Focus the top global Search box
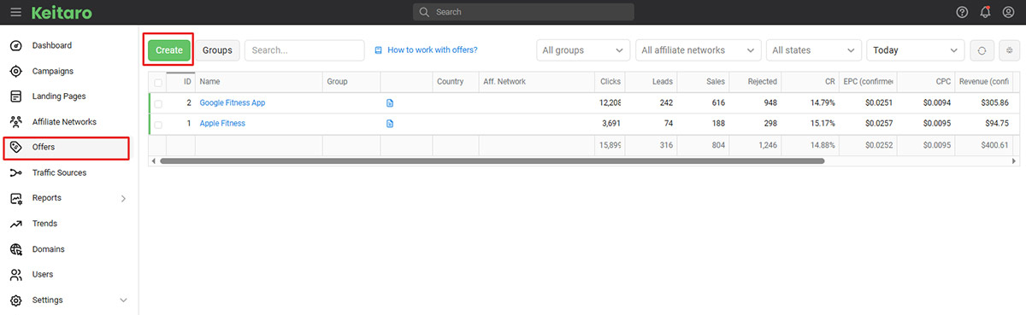1026x315 pixels. [523, 12]
